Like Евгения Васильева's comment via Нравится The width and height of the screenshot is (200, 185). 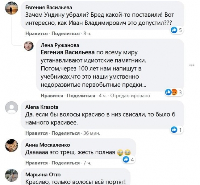[36, 34]
